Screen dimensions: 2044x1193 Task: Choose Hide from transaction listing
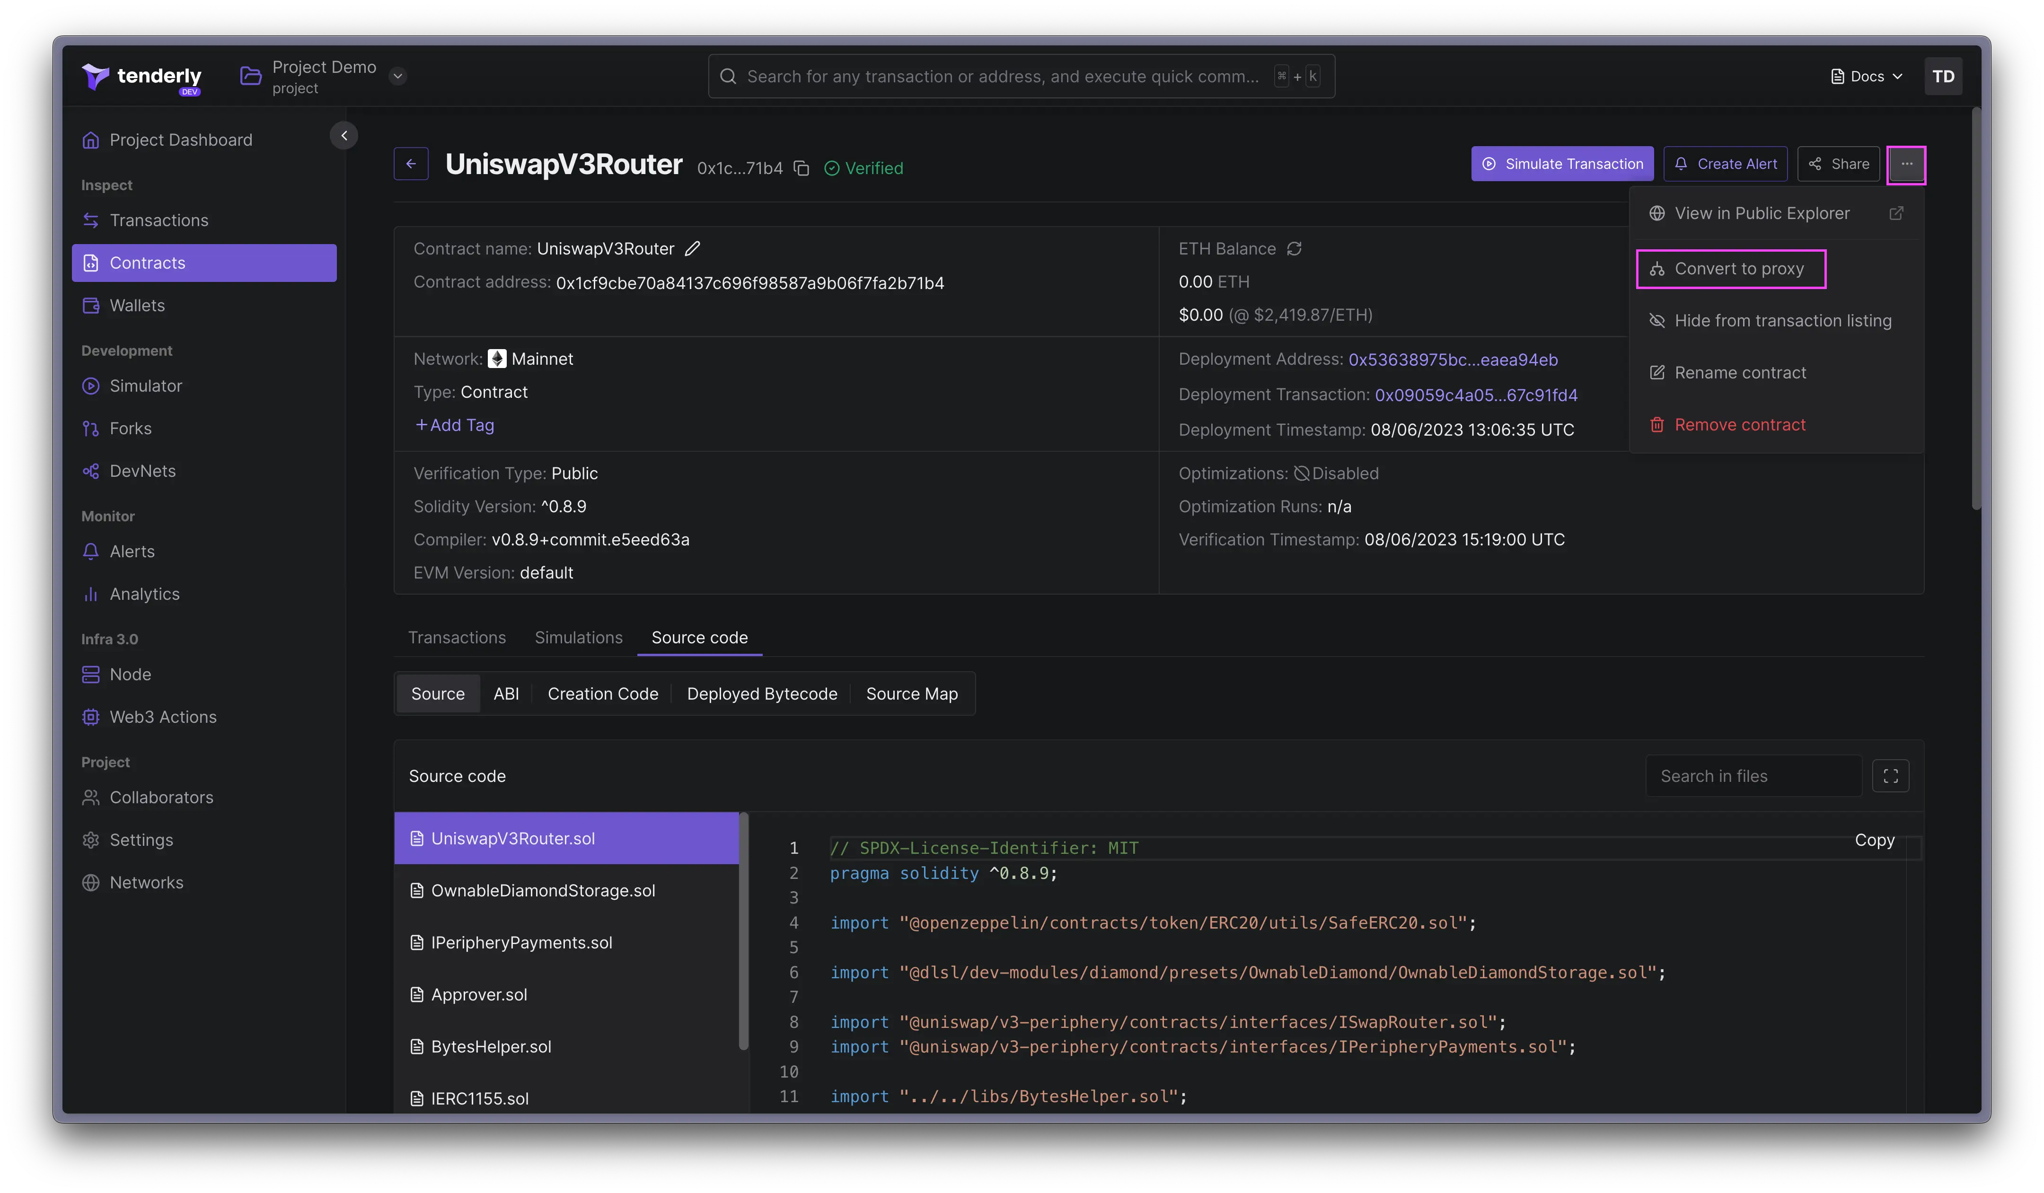click(x=1776, y=320)
